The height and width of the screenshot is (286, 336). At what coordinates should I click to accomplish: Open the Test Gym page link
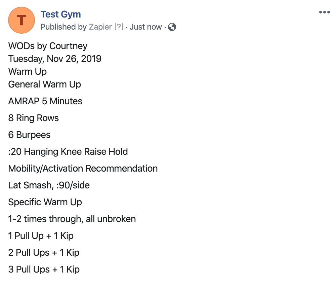[60, 14]
